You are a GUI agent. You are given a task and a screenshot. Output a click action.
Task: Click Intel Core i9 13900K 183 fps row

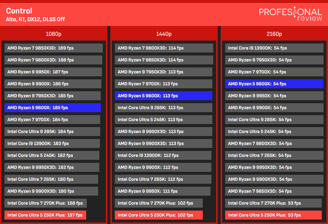tap(52, 143)
